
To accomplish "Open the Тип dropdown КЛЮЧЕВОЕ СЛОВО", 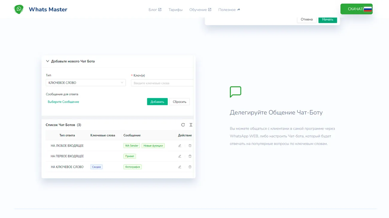I will [x=86, y=83].
